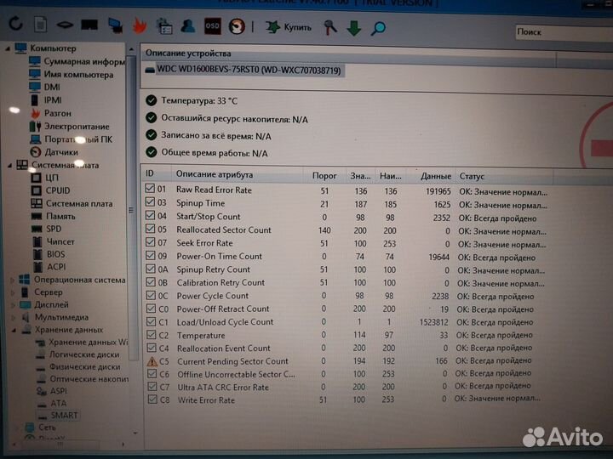Uncheck Start/Stop Count checkbox
This screenshot has width=613, height=459.
[150, 215]
